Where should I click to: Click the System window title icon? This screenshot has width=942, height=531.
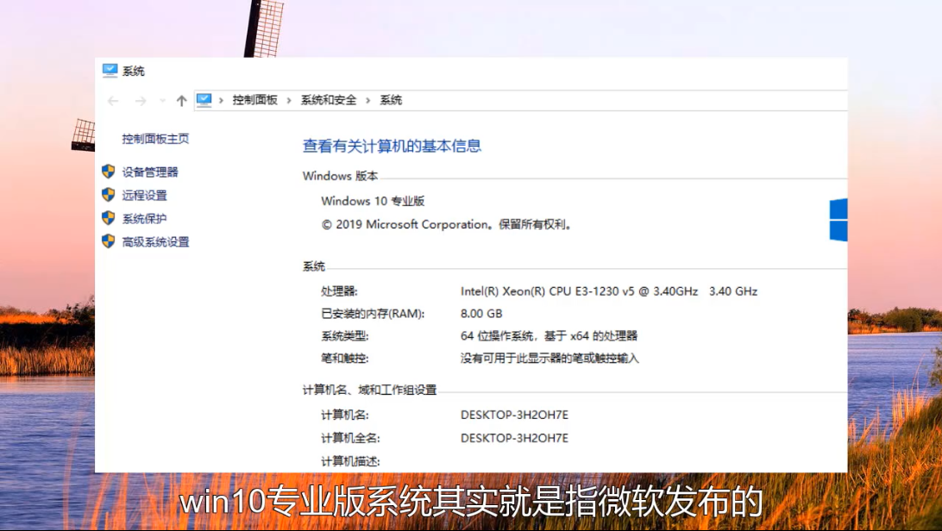(110, 71)
